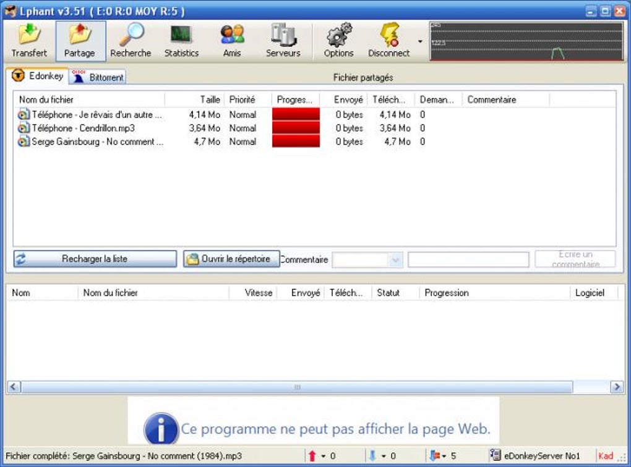Viewport: 631px width, 467px height.
Task: Click the Recharger la liste button
Action: [x=95, y=259]
